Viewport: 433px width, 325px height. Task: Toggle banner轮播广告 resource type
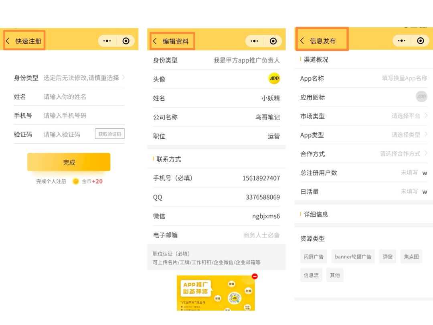pyautogui.click(x=353, y=256)
